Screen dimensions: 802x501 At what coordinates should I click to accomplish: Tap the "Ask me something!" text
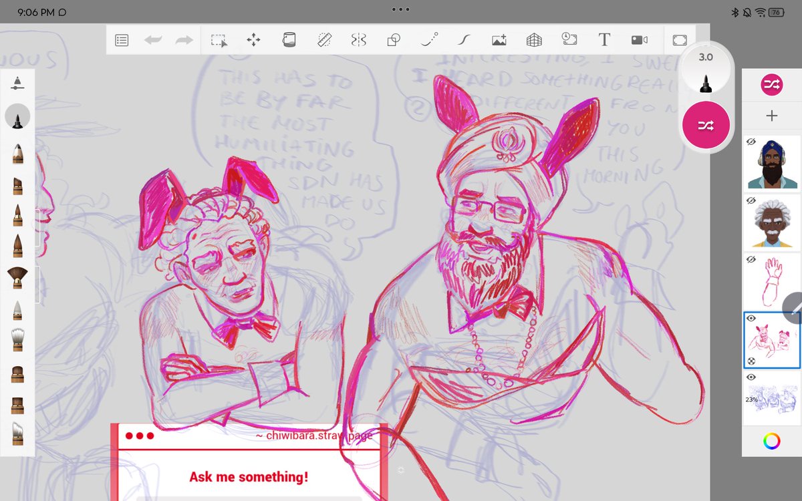[x=249, y=477]
